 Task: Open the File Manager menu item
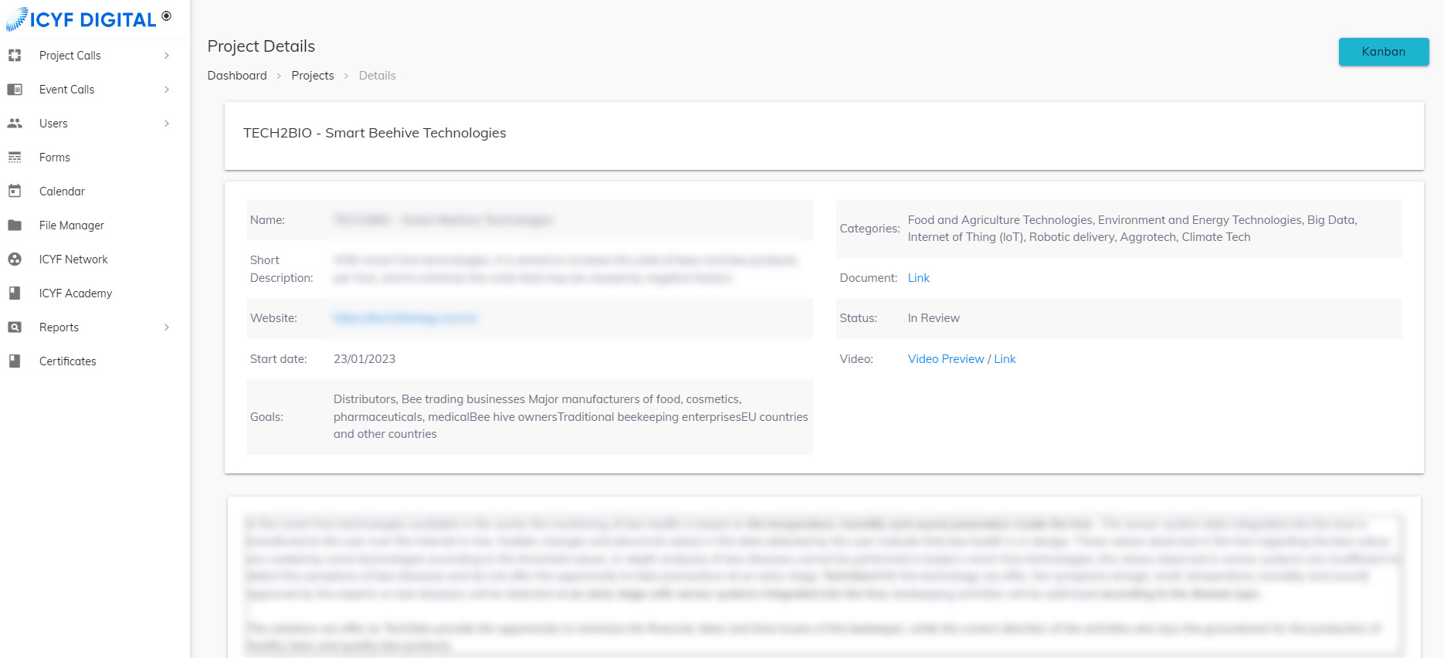click(x=72, y=226)
